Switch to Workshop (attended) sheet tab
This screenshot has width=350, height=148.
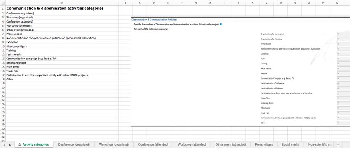click(x=192, y=144)
